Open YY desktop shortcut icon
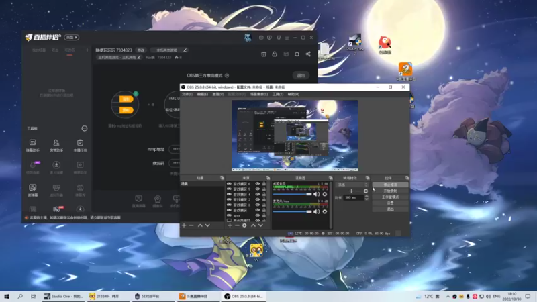The image size is (537, 302). pyautogui.click(x=256, y=252)
